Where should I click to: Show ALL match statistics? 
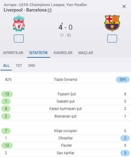tap(6, 66)
